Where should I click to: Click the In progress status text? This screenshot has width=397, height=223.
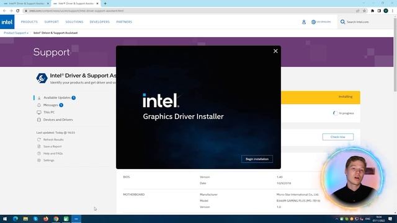(346, 113)
